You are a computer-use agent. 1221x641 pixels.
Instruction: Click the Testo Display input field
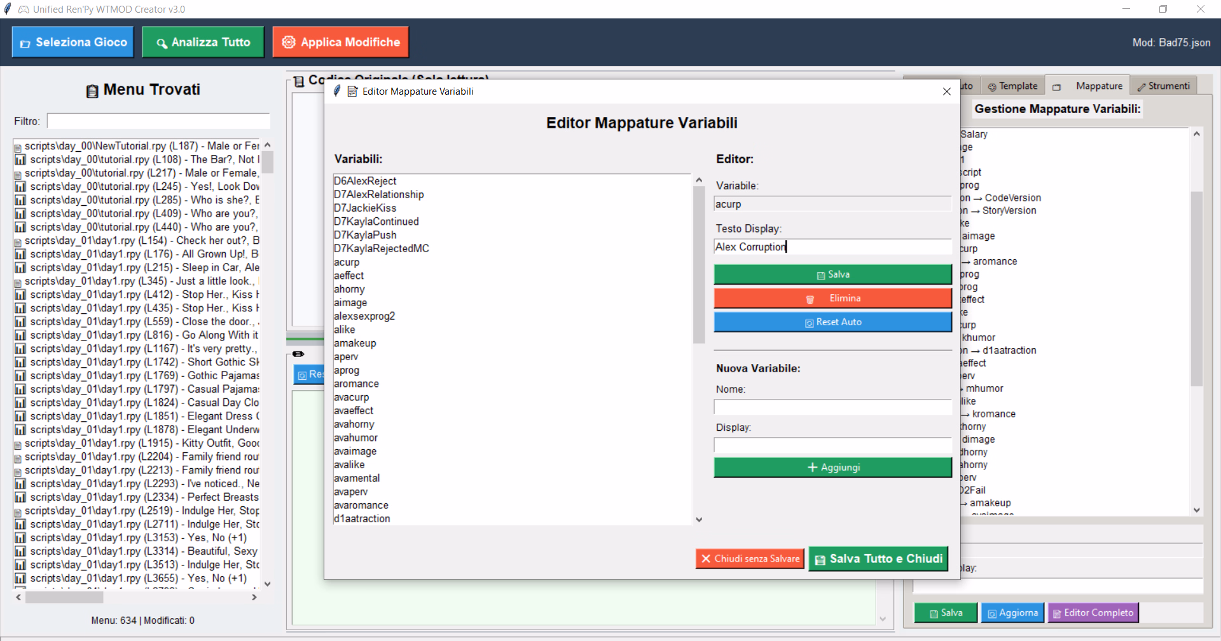[x=832, y=247]
